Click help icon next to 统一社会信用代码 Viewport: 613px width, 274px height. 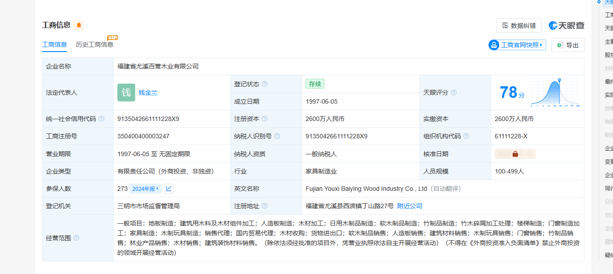[x=101, y=119]
